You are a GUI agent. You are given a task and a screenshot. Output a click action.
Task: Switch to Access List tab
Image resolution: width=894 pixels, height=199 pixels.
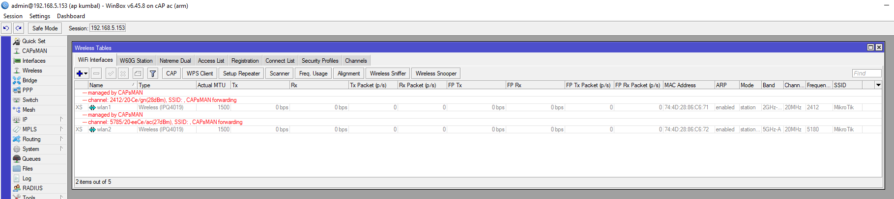pyautogui.click(x=211, y=61)
